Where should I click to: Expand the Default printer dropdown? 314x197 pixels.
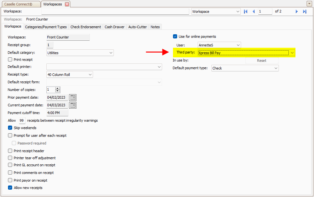(159, 67)
